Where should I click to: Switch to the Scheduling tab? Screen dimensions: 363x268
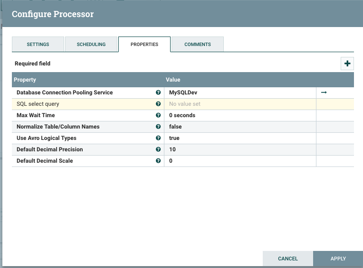coord(91,44)
